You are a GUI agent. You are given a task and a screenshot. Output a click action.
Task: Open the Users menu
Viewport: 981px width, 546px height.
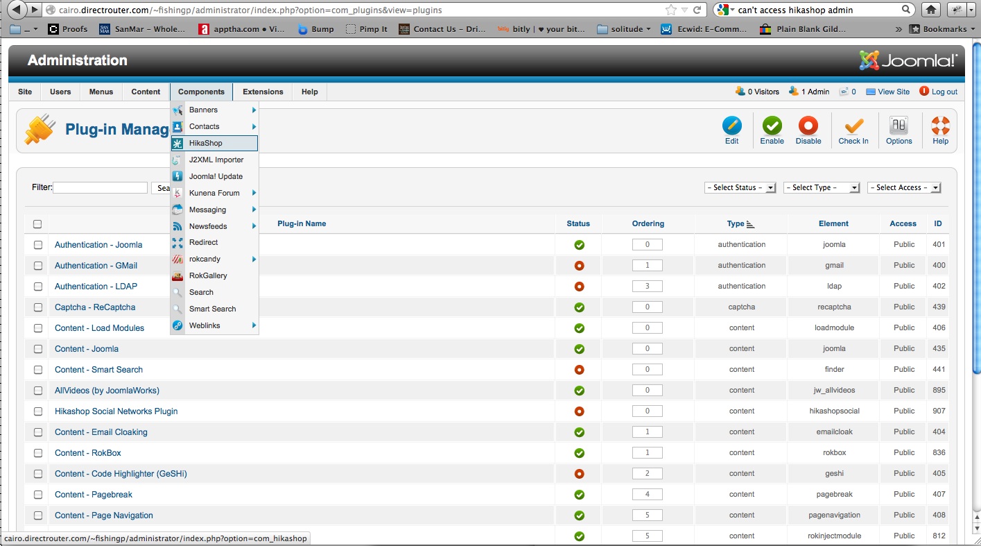60,92
